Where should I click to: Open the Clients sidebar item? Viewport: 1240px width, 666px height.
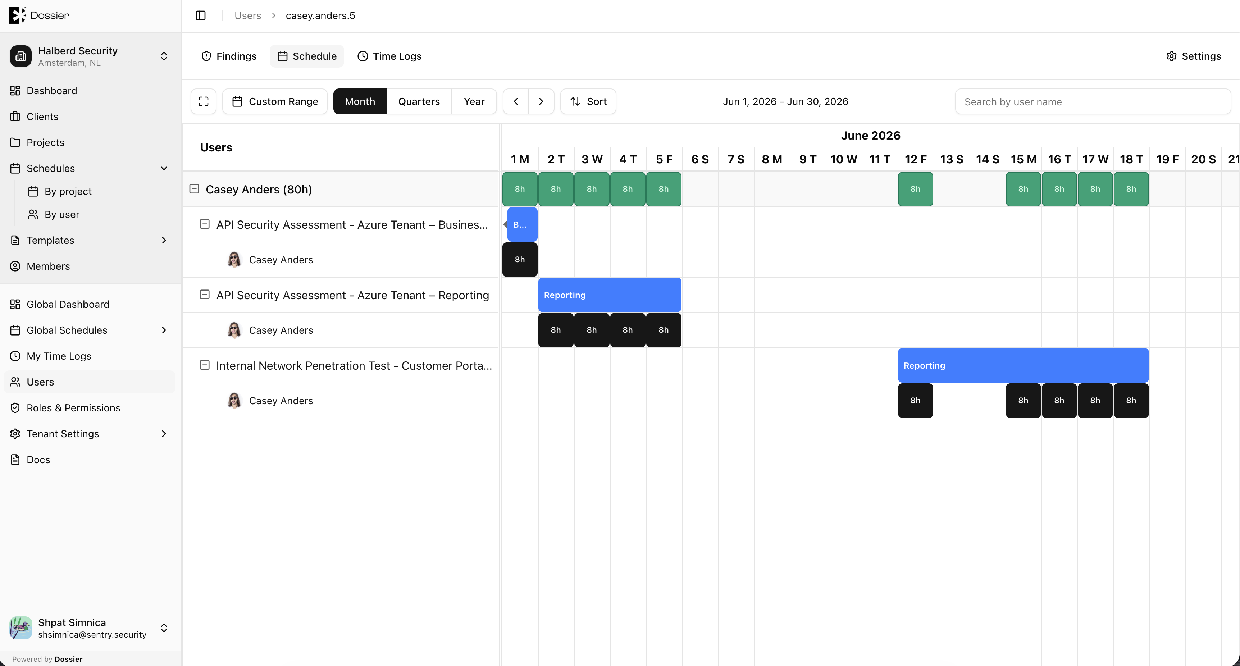(91, 117)
